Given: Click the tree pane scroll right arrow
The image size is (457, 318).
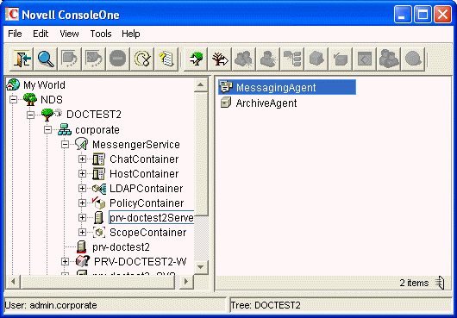Looking at the screenshot, I should click(186, 282).
